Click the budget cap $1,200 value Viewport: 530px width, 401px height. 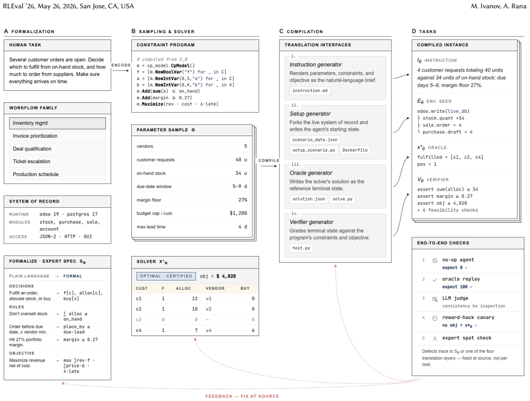[238, 213]
